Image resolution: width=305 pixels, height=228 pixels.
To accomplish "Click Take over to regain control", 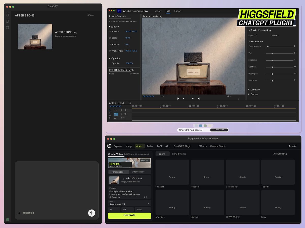I will [x=219, y=130].
